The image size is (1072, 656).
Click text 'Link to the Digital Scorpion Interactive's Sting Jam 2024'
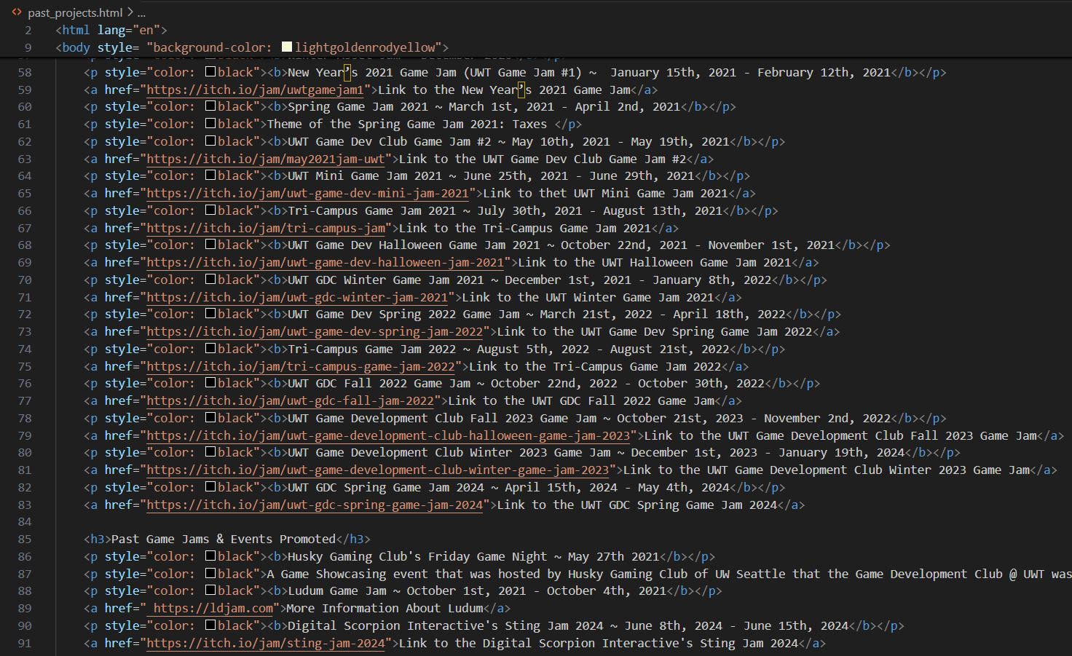tap(599, 643)
